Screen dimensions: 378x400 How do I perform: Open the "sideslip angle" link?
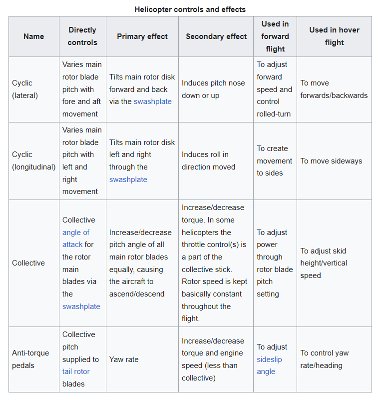[x=269, y=365]
